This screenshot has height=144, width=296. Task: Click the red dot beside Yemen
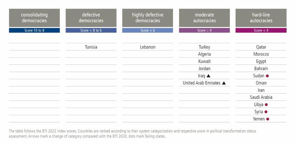point(267,119)
